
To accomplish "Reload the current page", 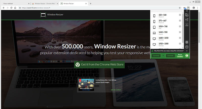I will click(x=11, y=8).
